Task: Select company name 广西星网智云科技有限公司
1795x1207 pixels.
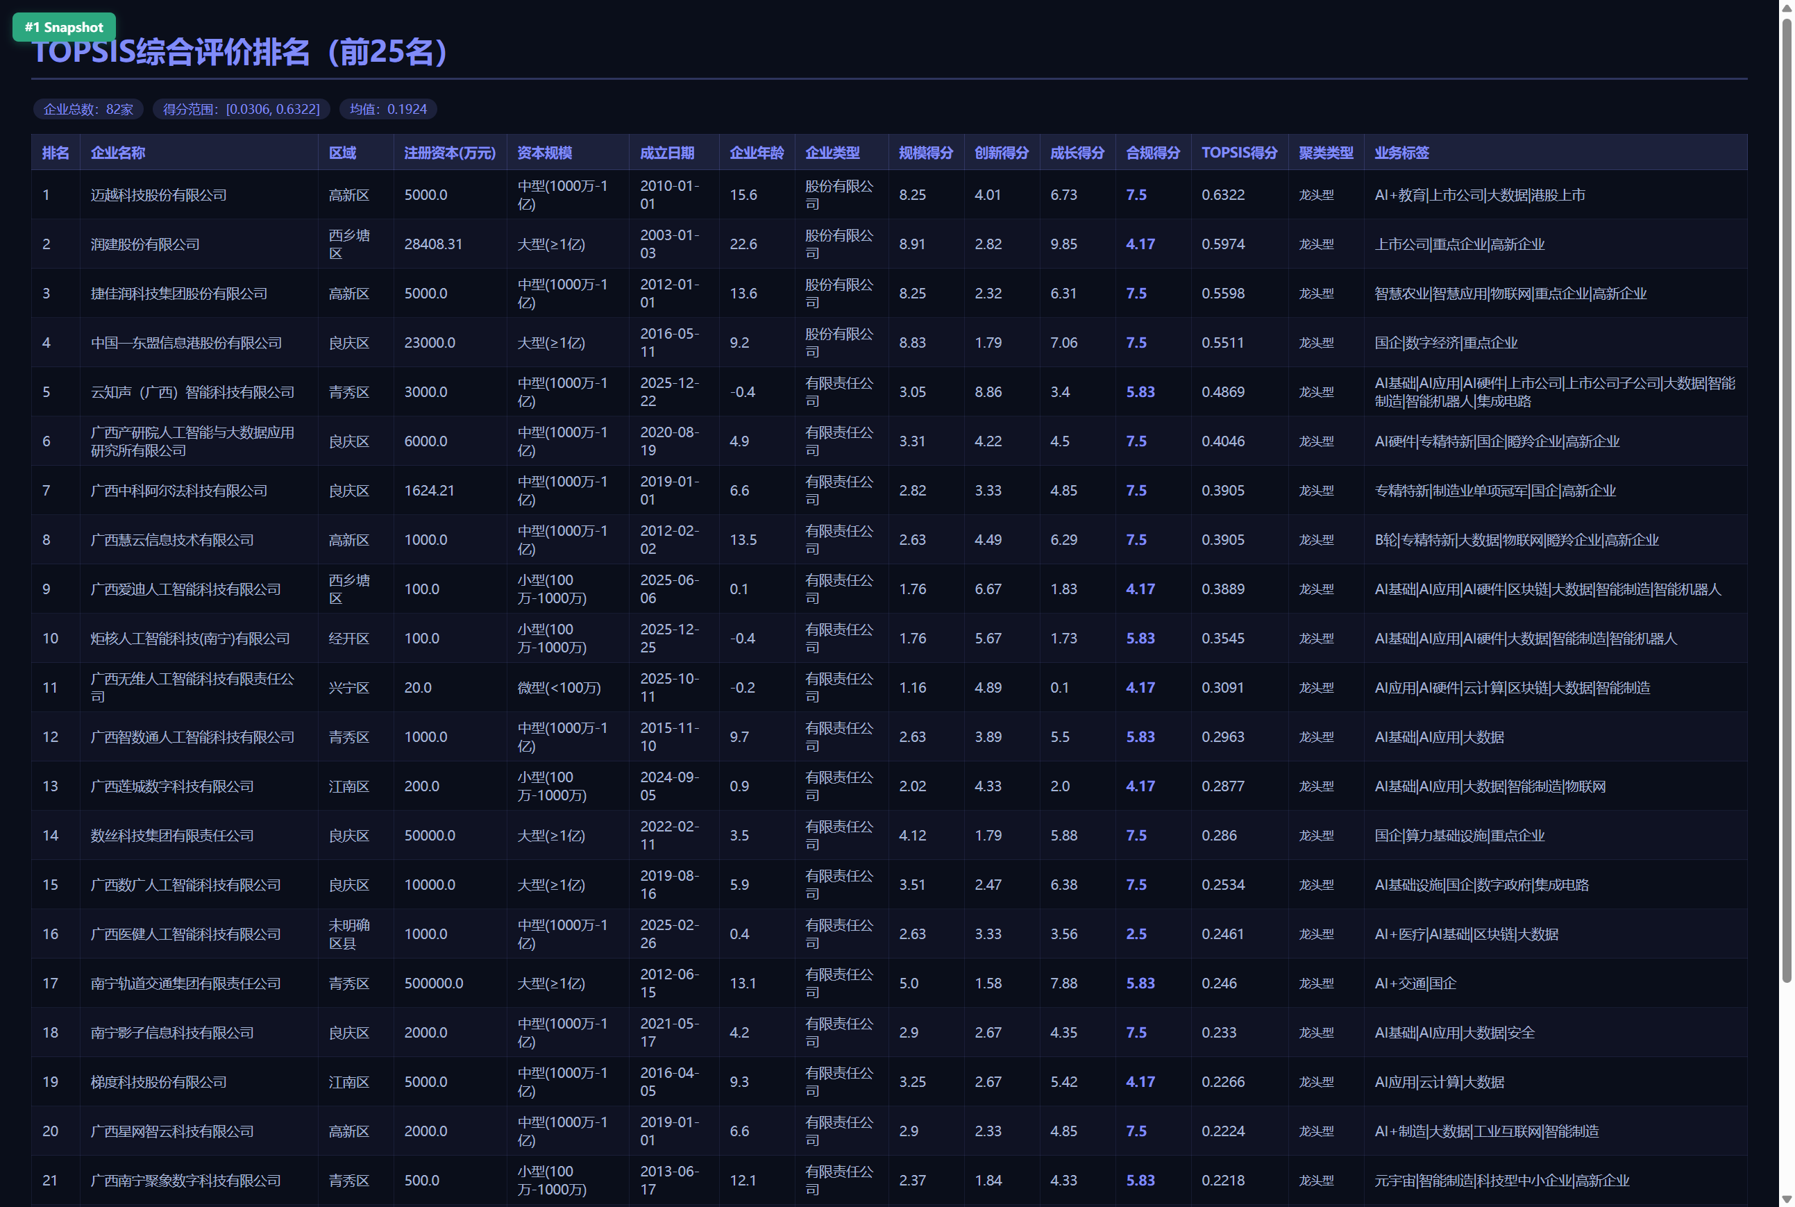Action: coord(172,1131)
